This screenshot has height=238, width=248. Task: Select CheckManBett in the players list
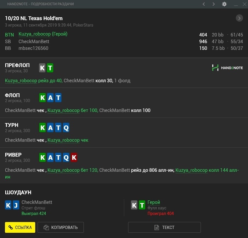click(x=34, y=41)
